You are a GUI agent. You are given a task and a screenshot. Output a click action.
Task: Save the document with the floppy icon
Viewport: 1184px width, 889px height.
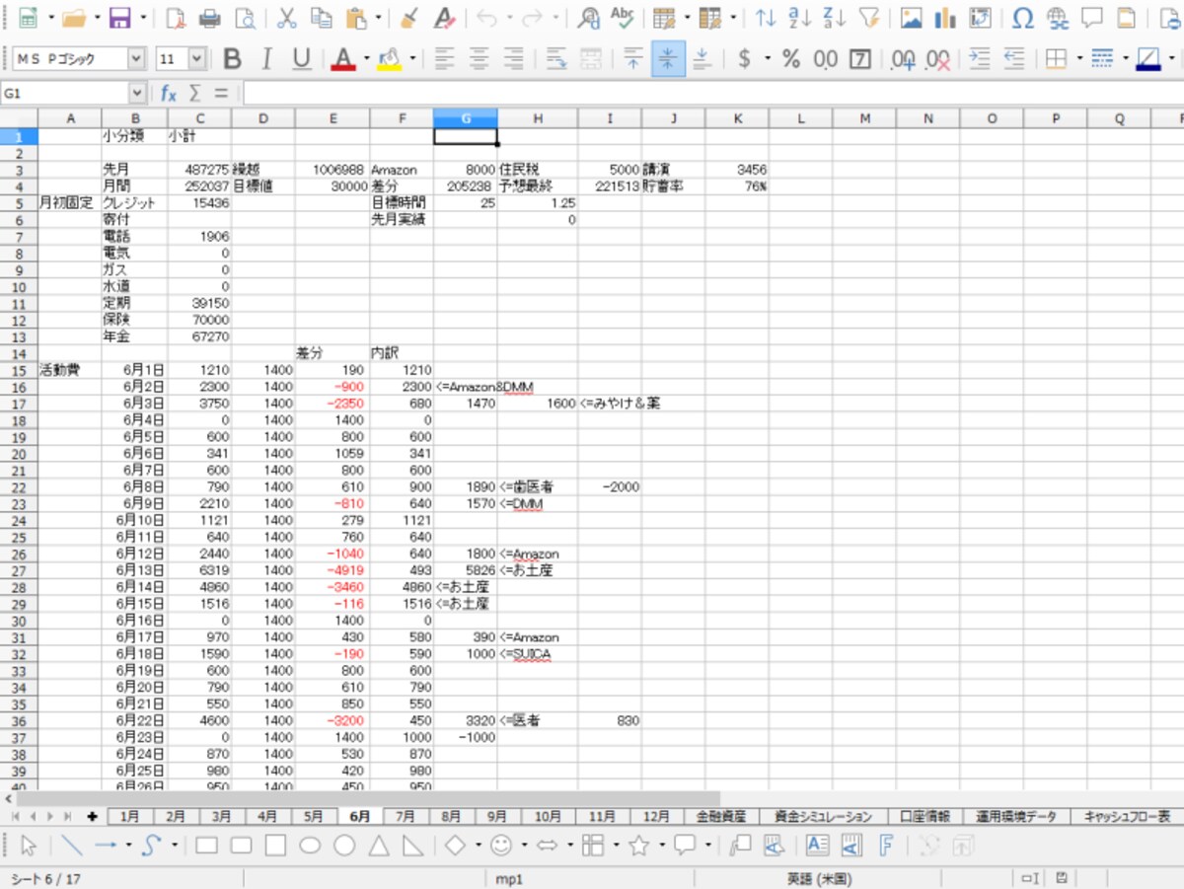(x=120, y=18)
